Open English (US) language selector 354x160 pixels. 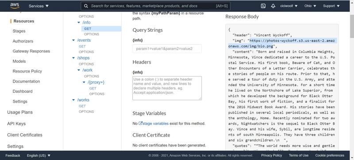tap(38, 156)
